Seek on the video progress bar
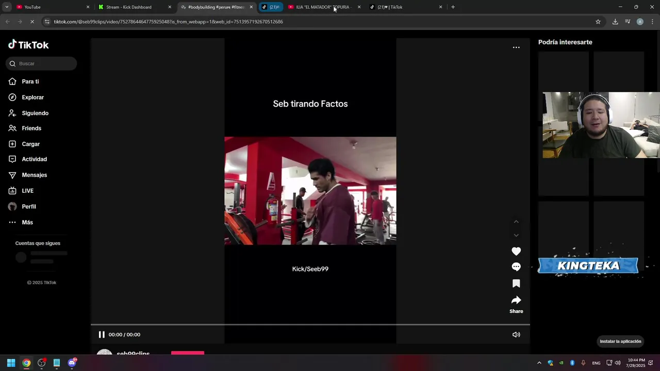660x371 pixels. pyautogui.click(x=310, y=325)
